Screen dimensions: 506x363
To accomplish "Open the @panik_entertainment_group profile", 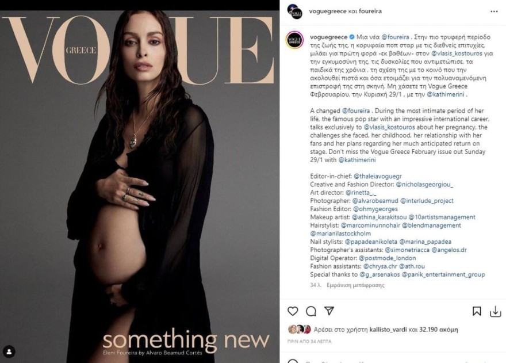I will tap(443, 274).
